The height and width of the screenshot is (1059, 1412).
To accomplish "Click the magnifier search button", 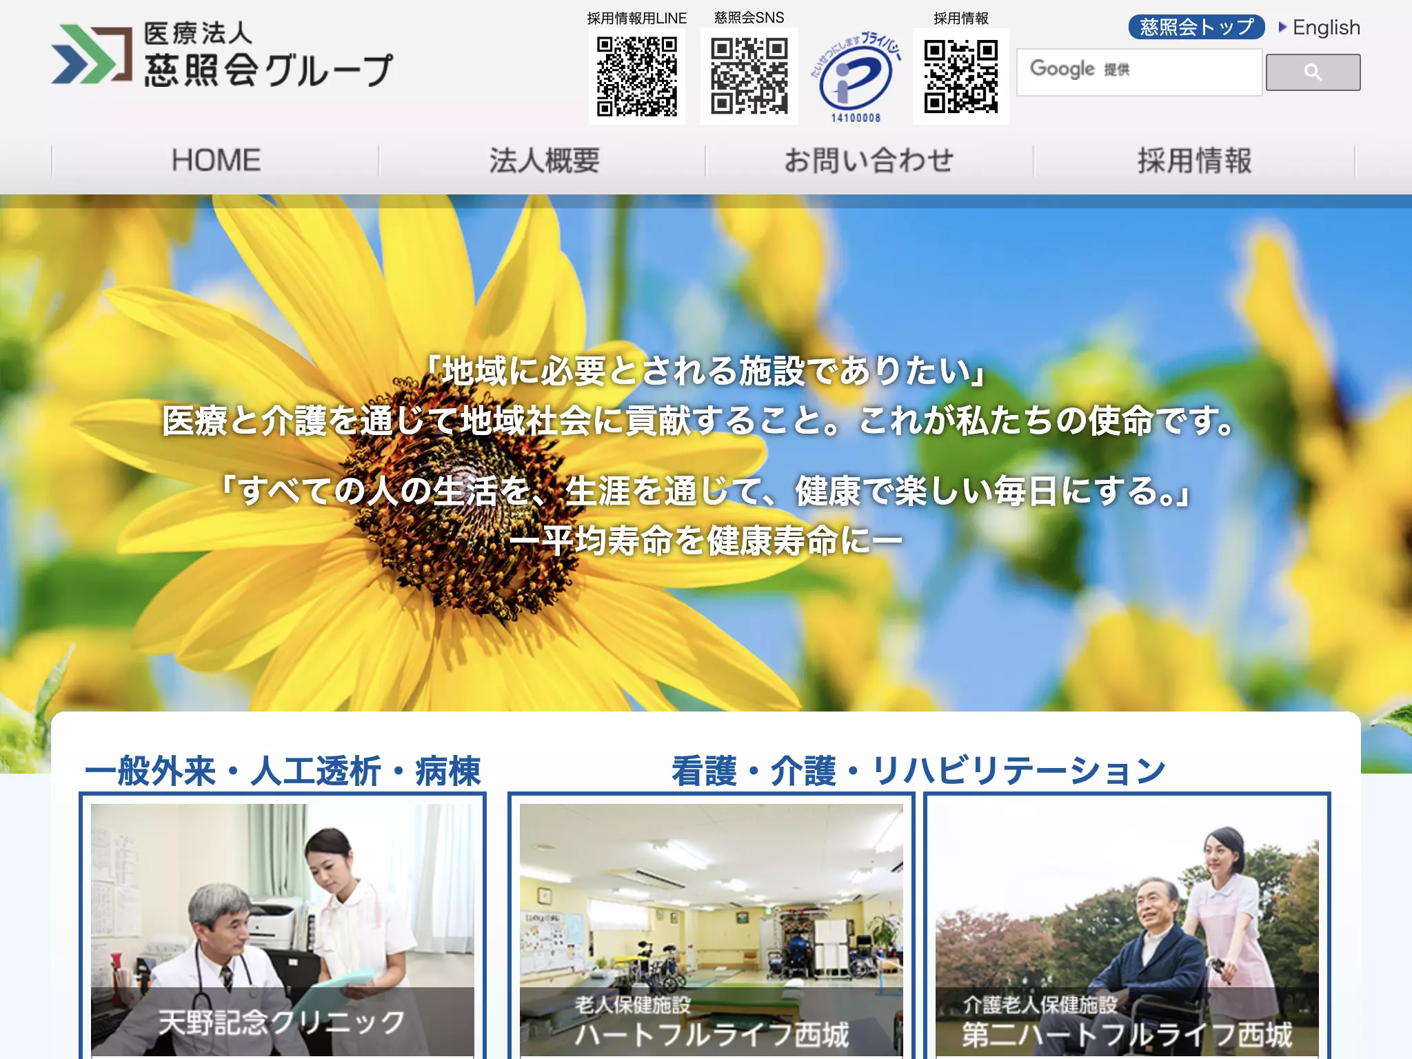I will [x=1313, y=72].
